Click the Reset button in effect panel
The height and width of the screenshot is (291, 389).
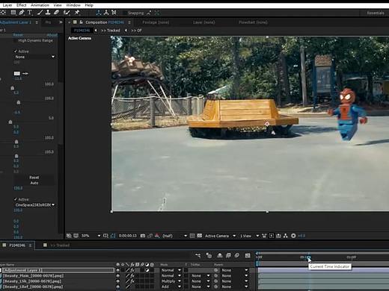tap(34, 178)
